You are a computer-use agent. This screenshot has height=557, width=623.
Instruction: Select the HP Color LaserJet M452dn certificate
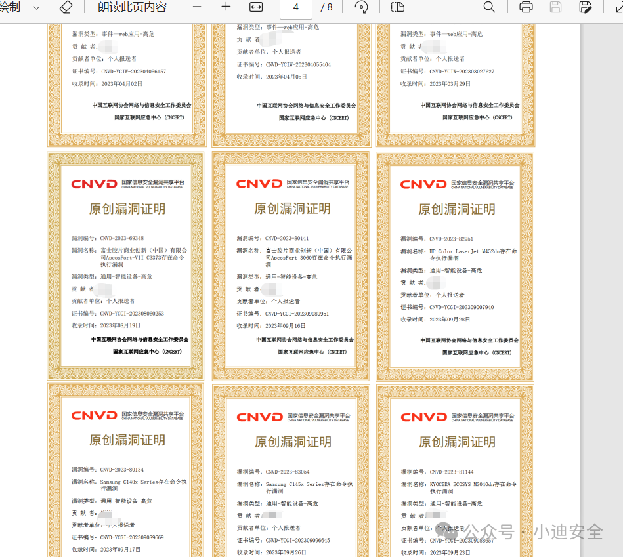coord(455,266)
